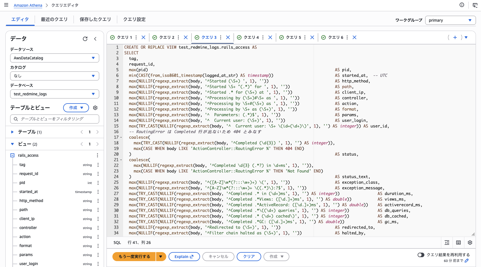481x267 pixels.
Task: Open the query tab list dropdown arrow
Action: point(466,37)
